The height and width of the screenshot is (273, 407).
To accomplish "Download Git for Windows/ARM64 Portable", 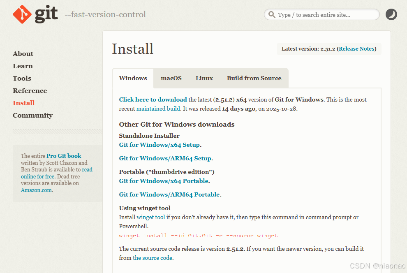I will click(x=169, y=194).
